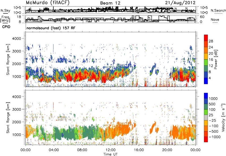This screenshot has height=156, width=226.
Task: Click the 18 tick on frequency axis
Action: click(19, 17)
